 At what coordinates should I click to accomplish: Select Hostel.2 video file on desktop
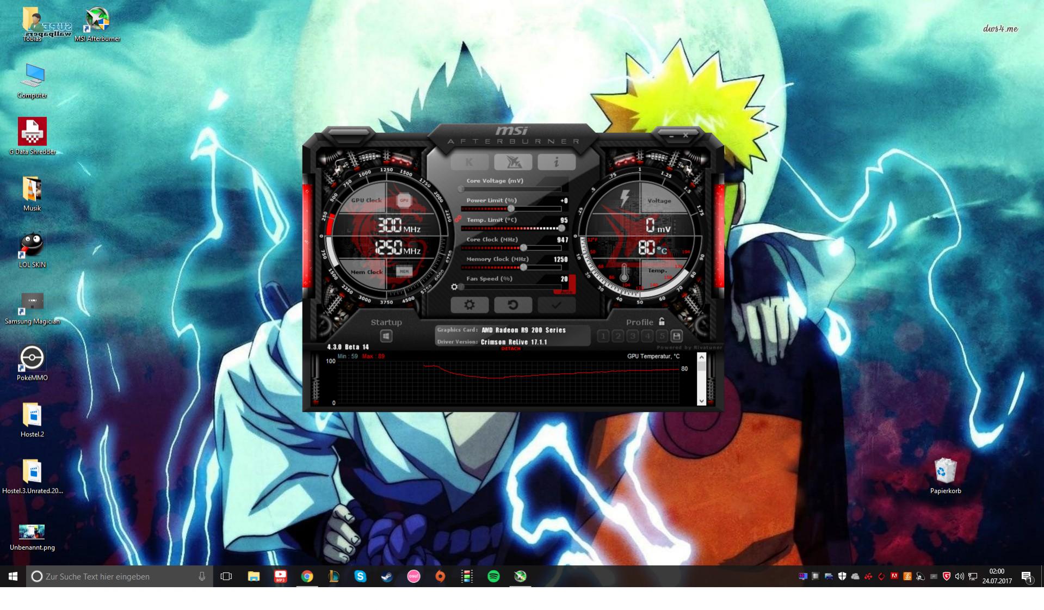coord(32,420)
